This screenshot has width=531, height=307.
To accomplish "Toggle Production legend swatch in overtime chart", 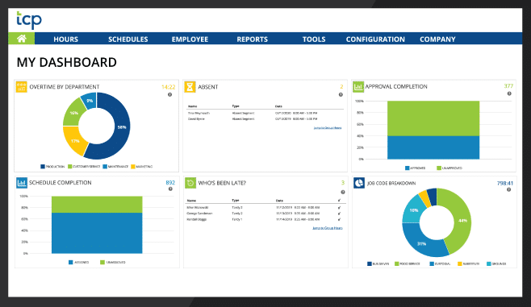I will [x=43, y=166].
